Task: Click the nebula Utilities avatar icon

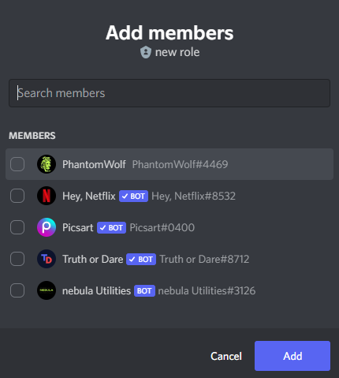Action: tap(47, 290)
